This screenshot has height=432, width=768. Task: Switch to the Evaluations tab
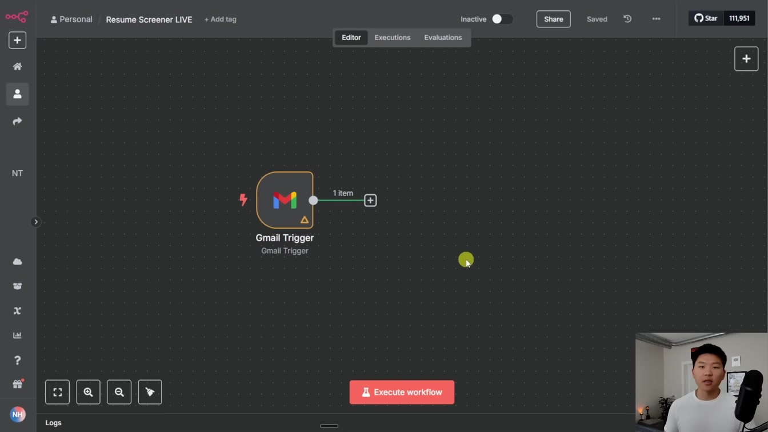[443, 38]
